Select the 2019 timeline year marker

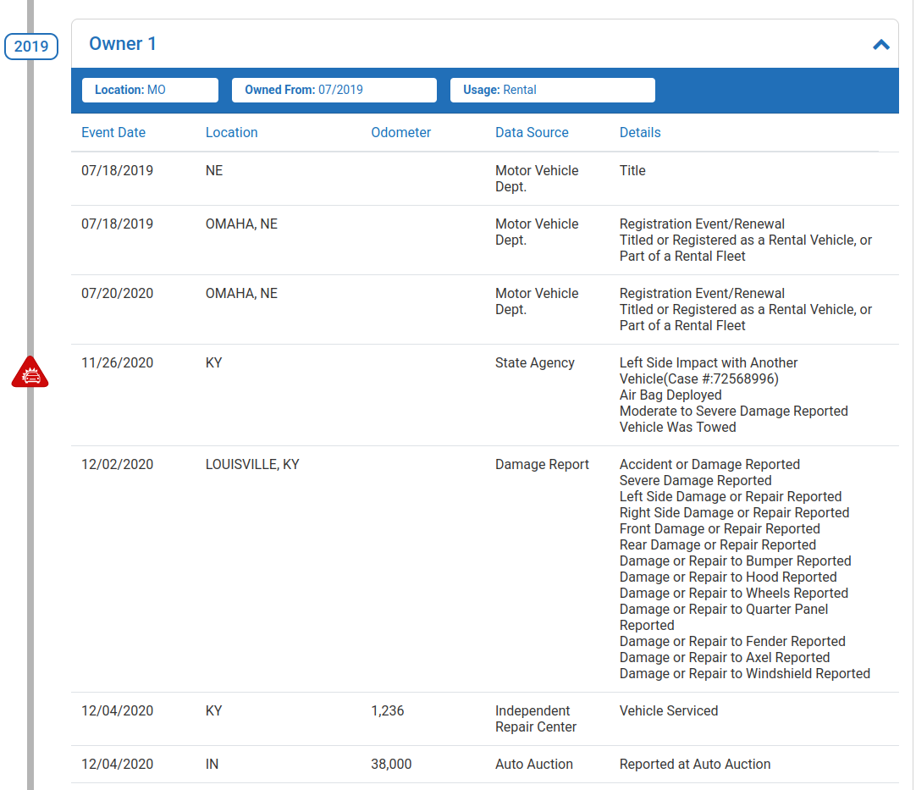tap(31, 47)
